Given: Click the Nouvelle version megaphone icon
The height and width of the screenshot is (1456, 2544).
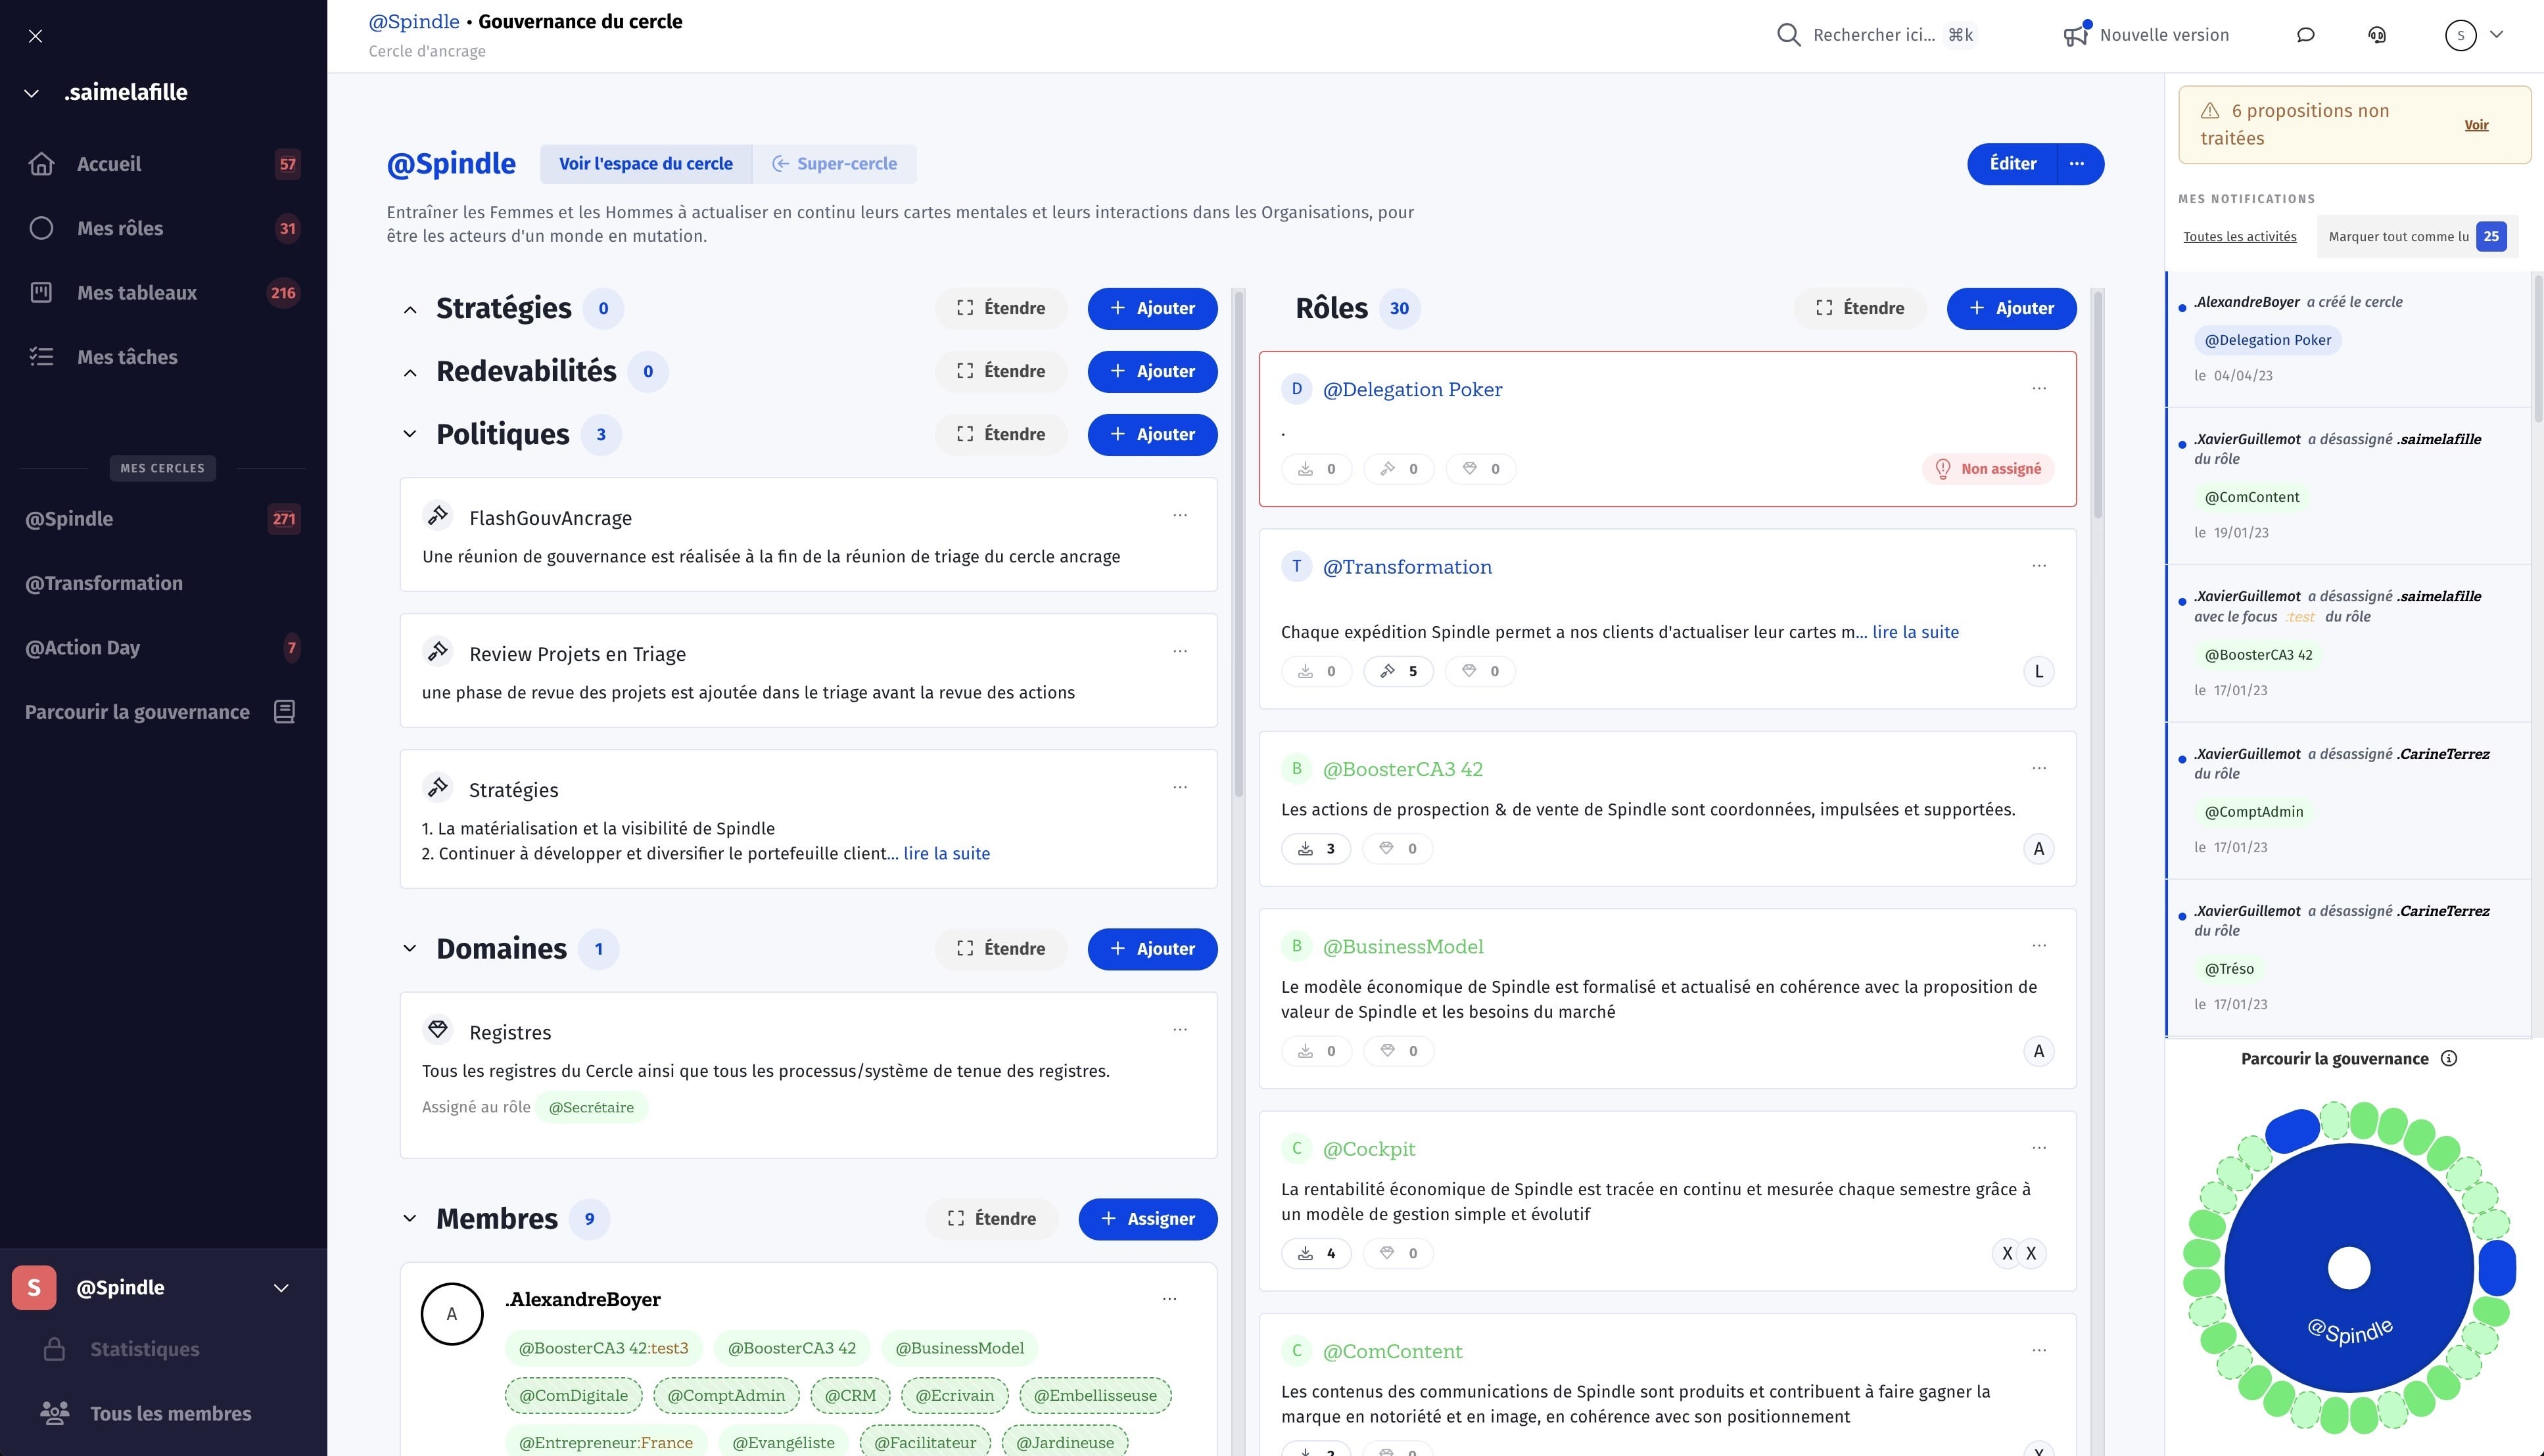Looking at the screenshot, I should [x=2076, y=35].
